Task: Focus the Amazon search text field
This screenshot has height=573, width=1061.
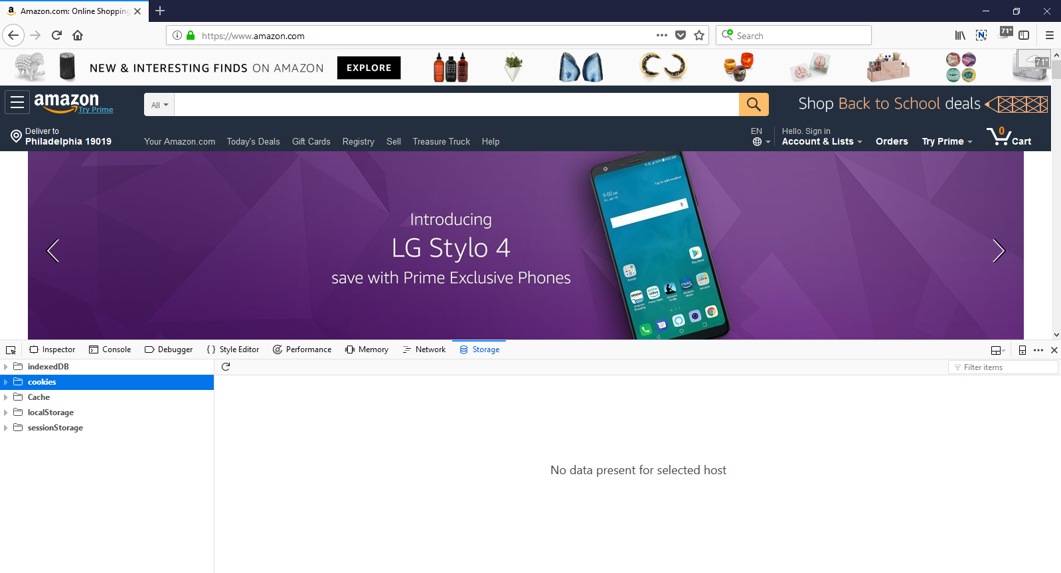Action: click(x=457, y=104)
